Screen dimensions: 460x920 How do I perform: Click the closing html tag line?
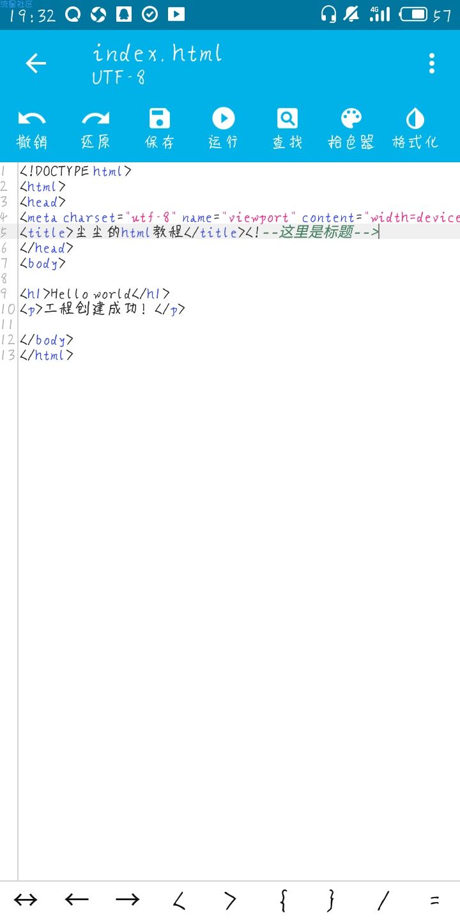pos(46,355)
